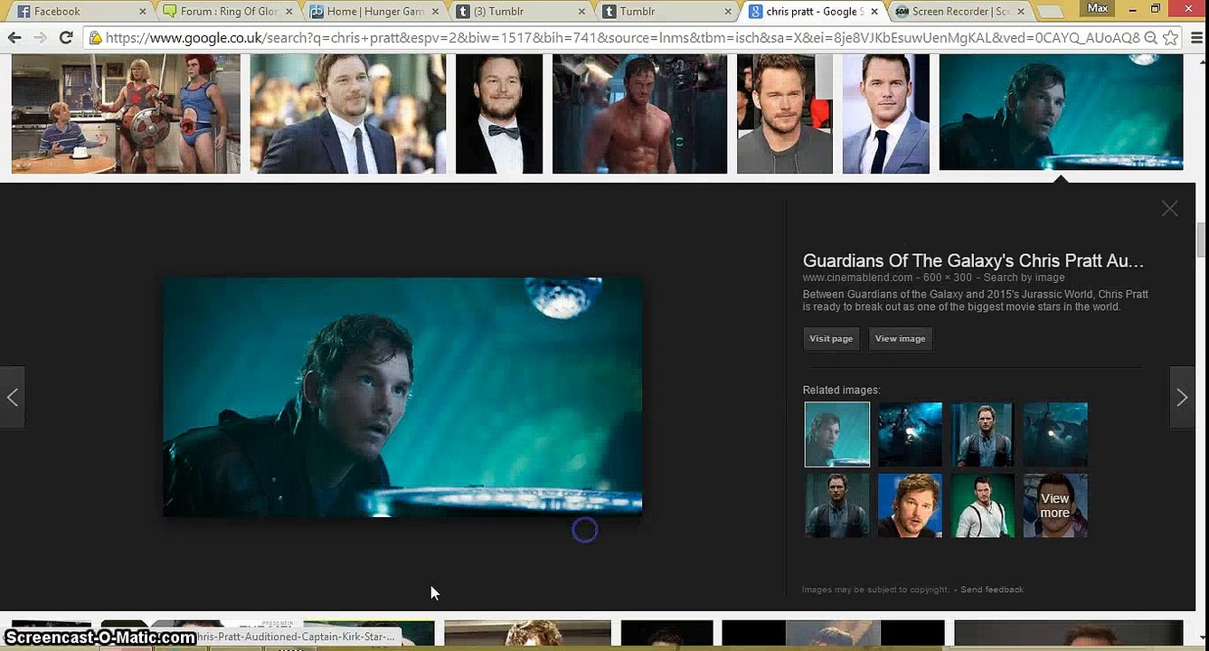Screen dimensions: 1209x651
Task: Open top-row result of costumed men in kitchen
Action: tap(126, 114)
